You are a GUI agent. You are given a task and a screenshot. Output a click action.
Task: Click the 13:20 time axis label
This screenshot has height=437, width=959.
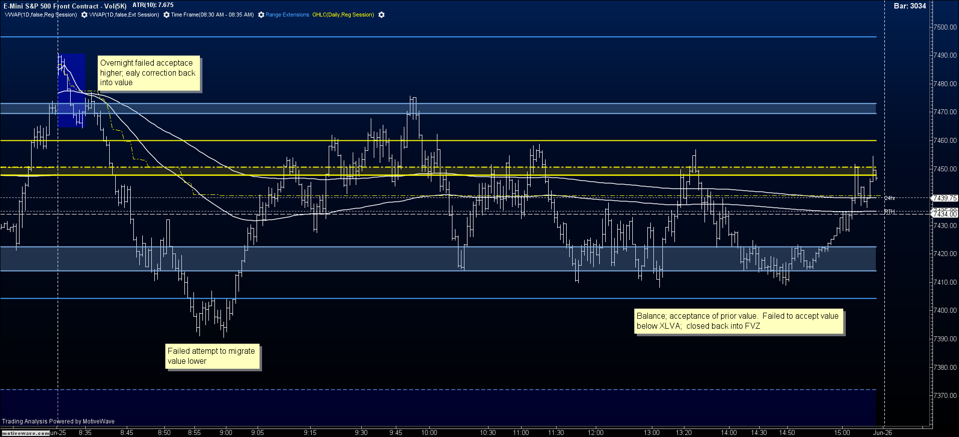click(x=684, y=432)
